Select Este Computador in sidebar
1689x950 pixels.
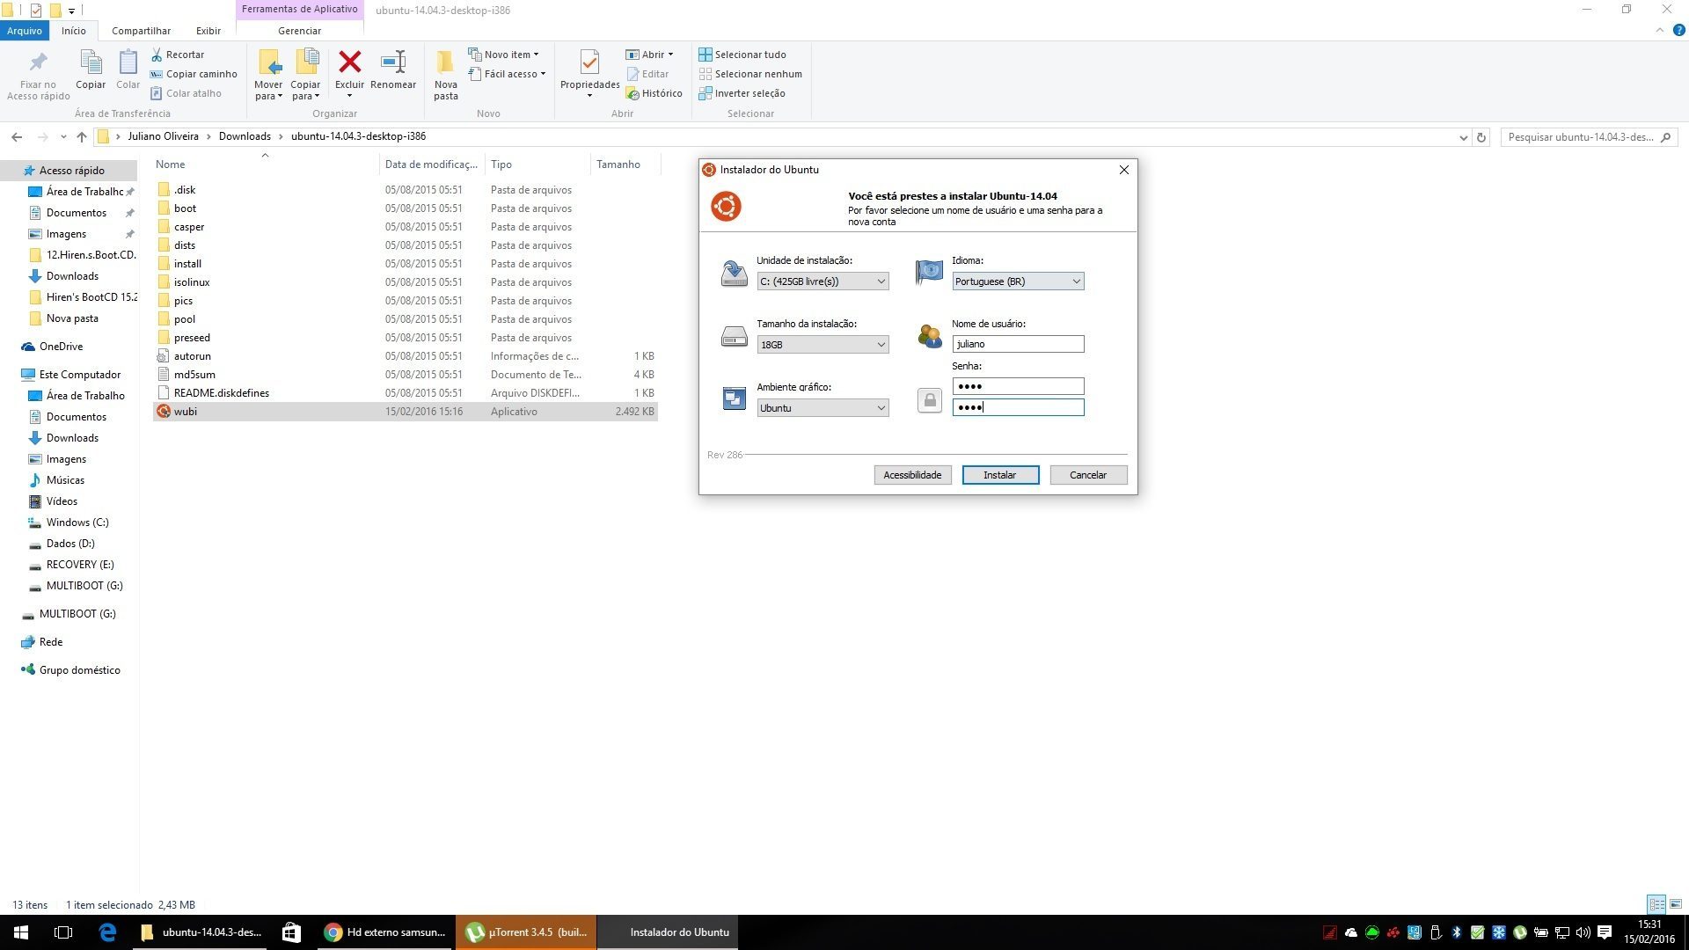(79, 375)
